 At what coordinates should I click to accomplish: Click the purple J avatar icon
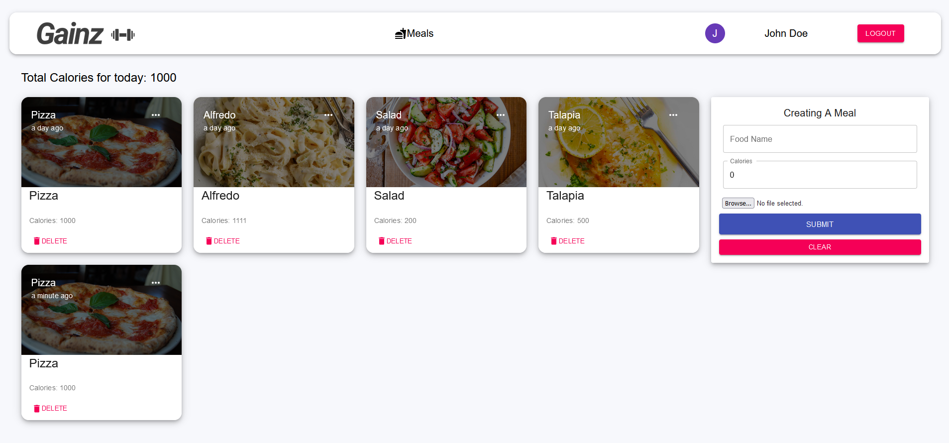(x=715, y=33)
